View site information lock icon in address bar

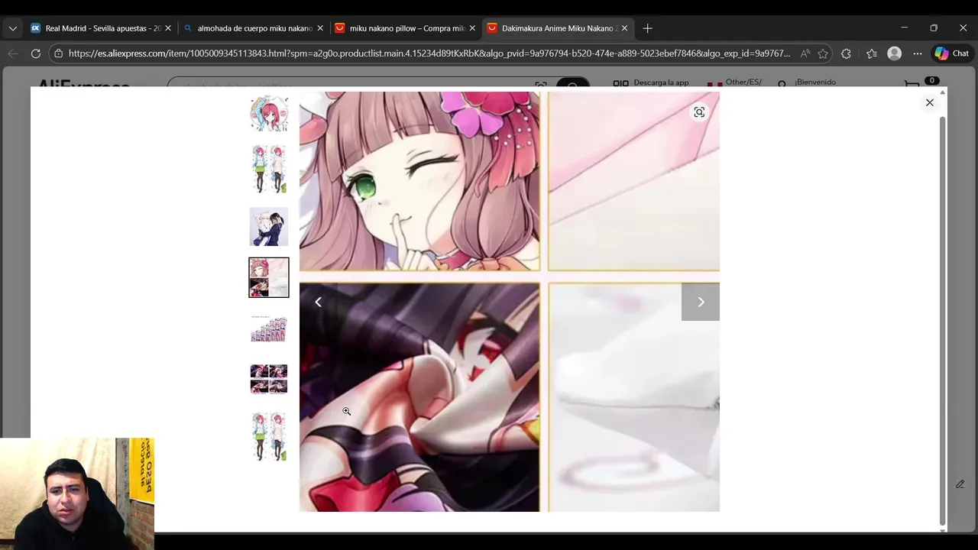tap(59, 53)
